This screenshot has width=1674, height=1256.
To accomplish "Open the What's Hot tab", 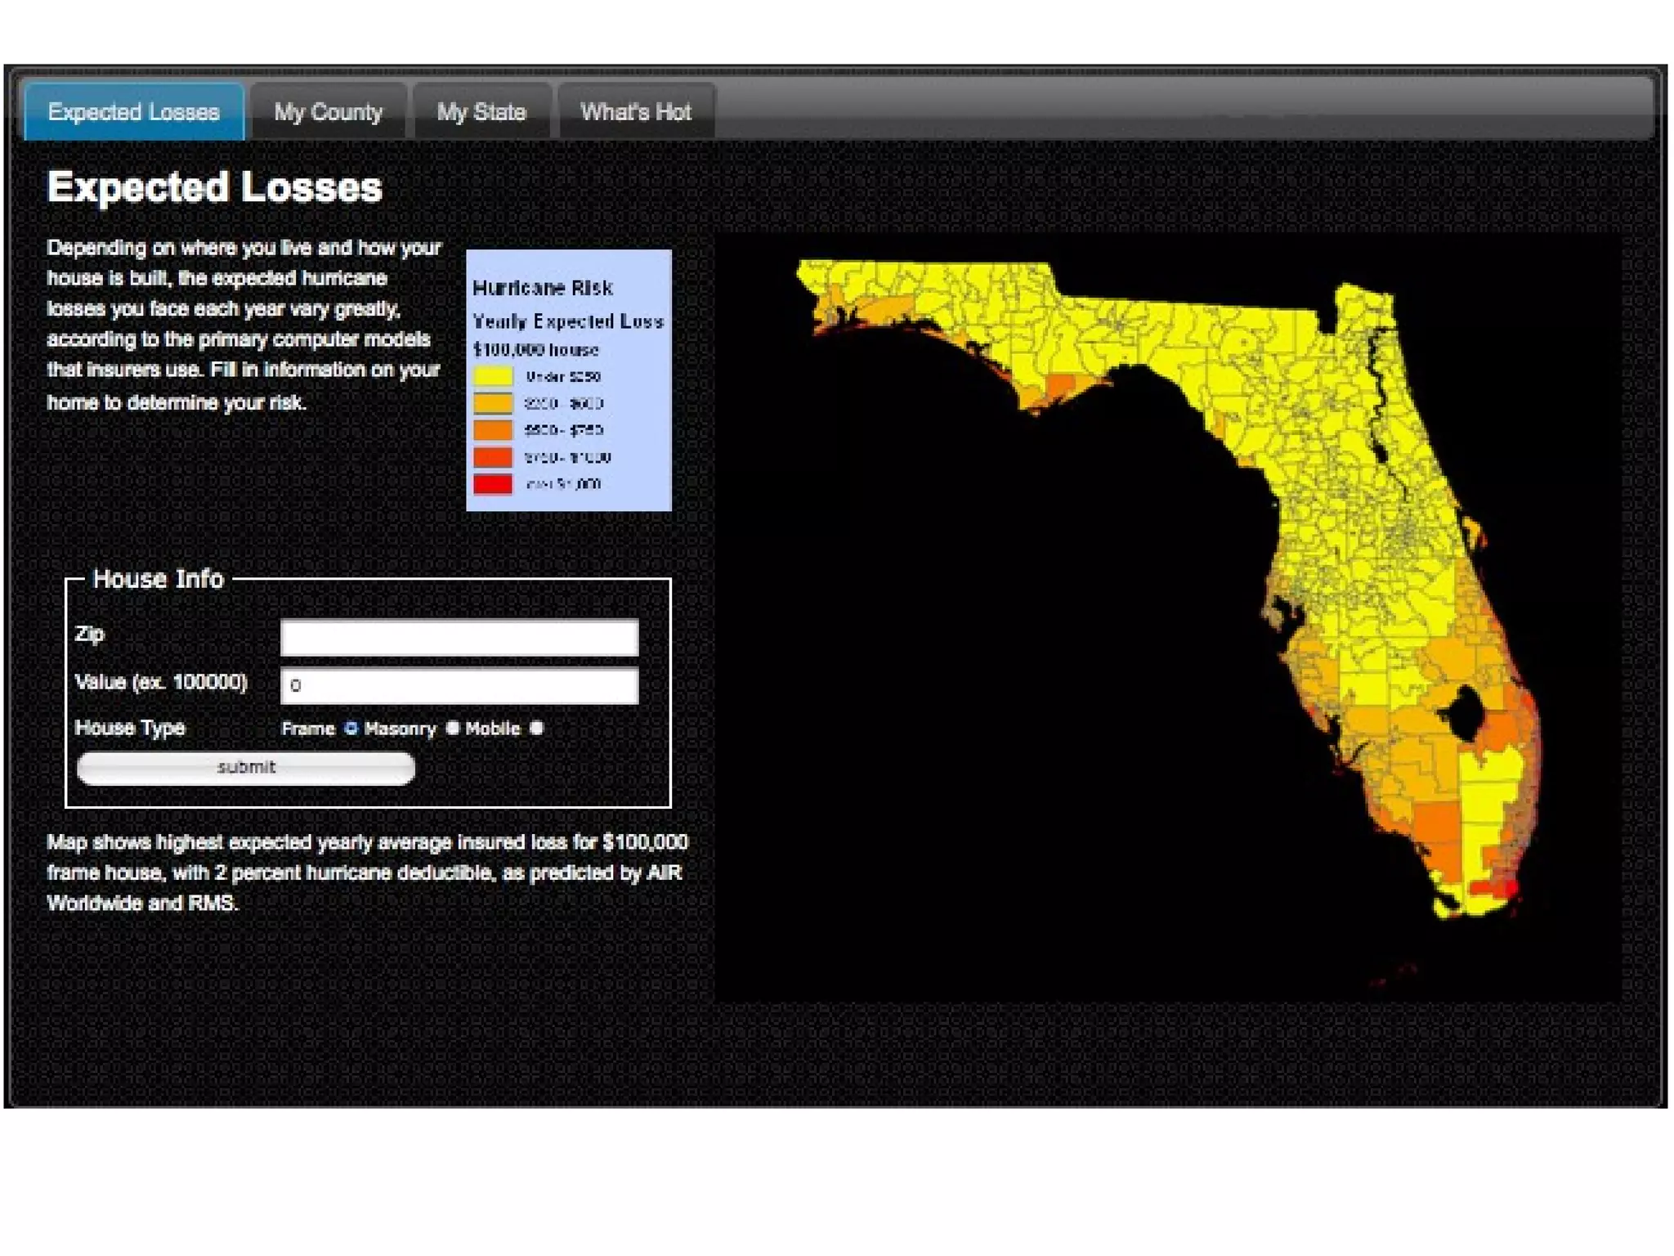I will (635, 112).
